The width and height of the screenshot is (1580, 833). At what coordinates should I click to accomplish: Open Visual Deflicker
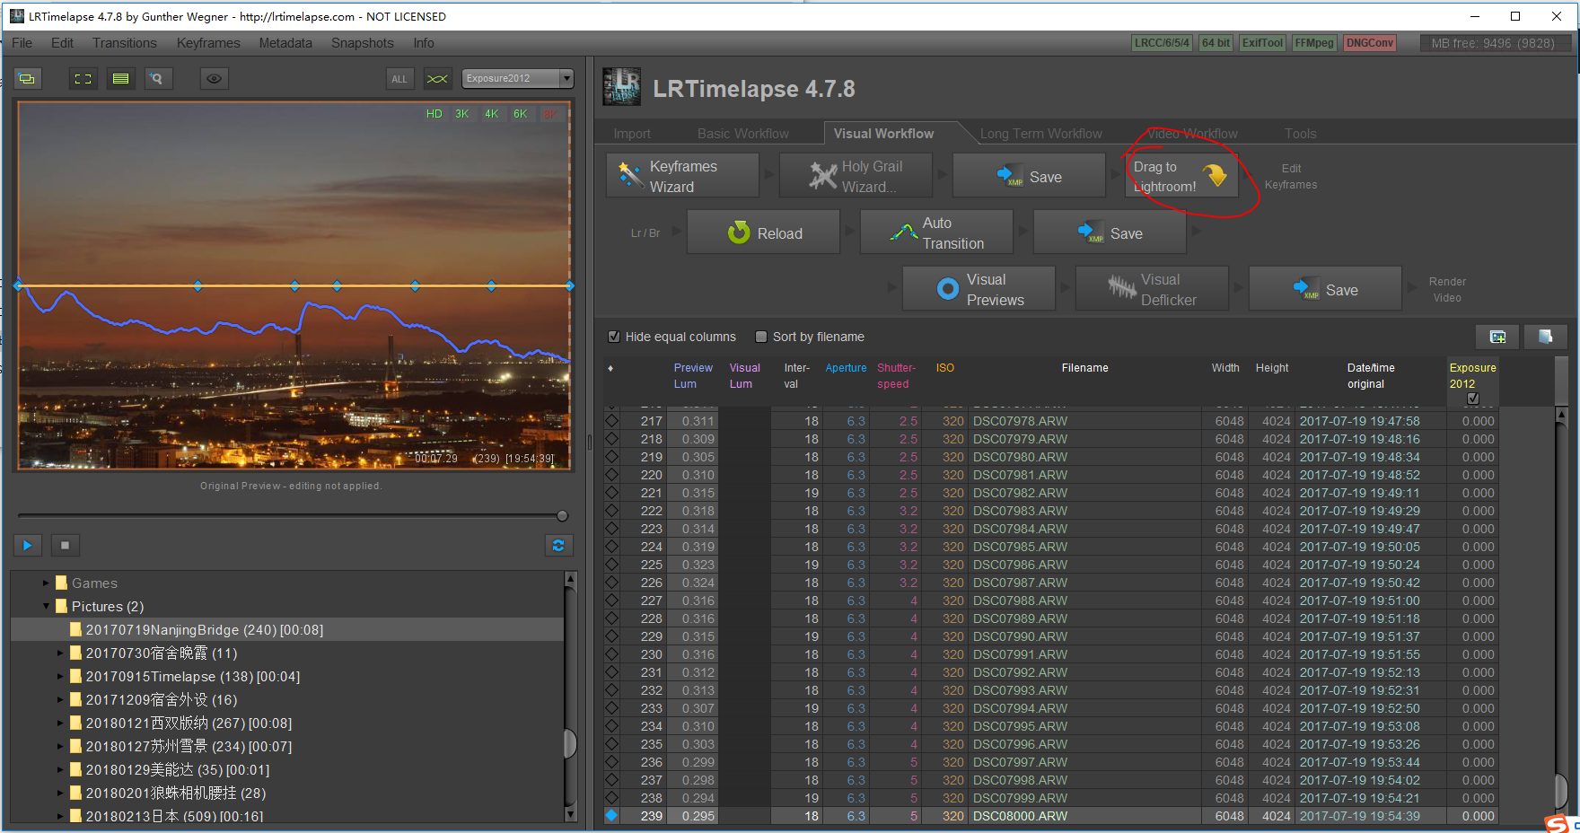tap(1152, 289)
